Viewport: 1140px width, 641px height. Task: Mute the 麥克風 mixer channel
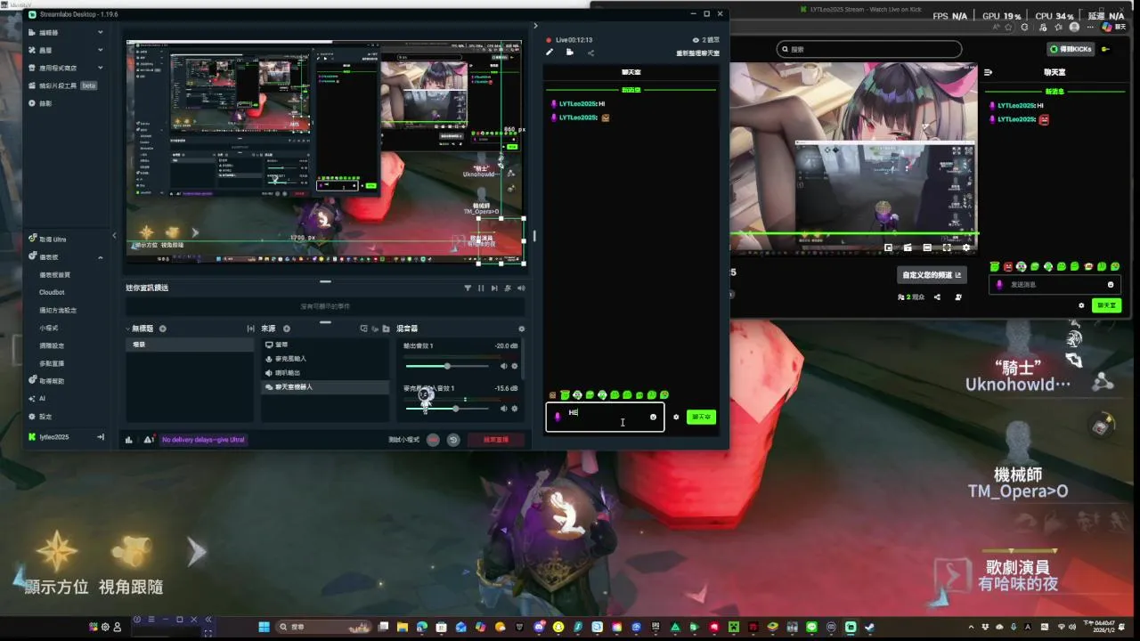coord(503,409)
